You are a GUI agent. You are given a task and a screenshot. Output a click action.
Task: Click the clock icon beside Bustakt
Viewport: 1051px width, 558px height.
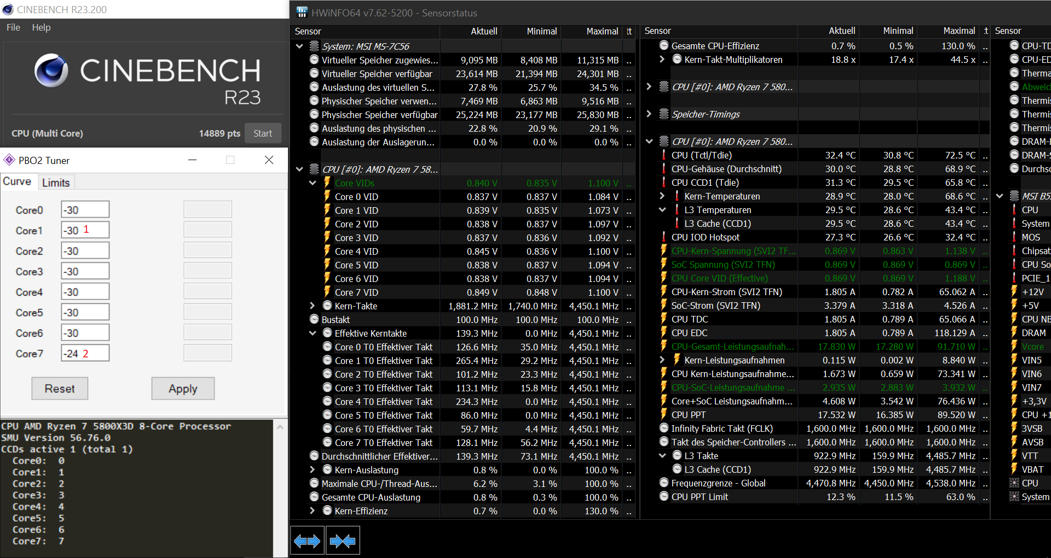[x=314, y=319]
